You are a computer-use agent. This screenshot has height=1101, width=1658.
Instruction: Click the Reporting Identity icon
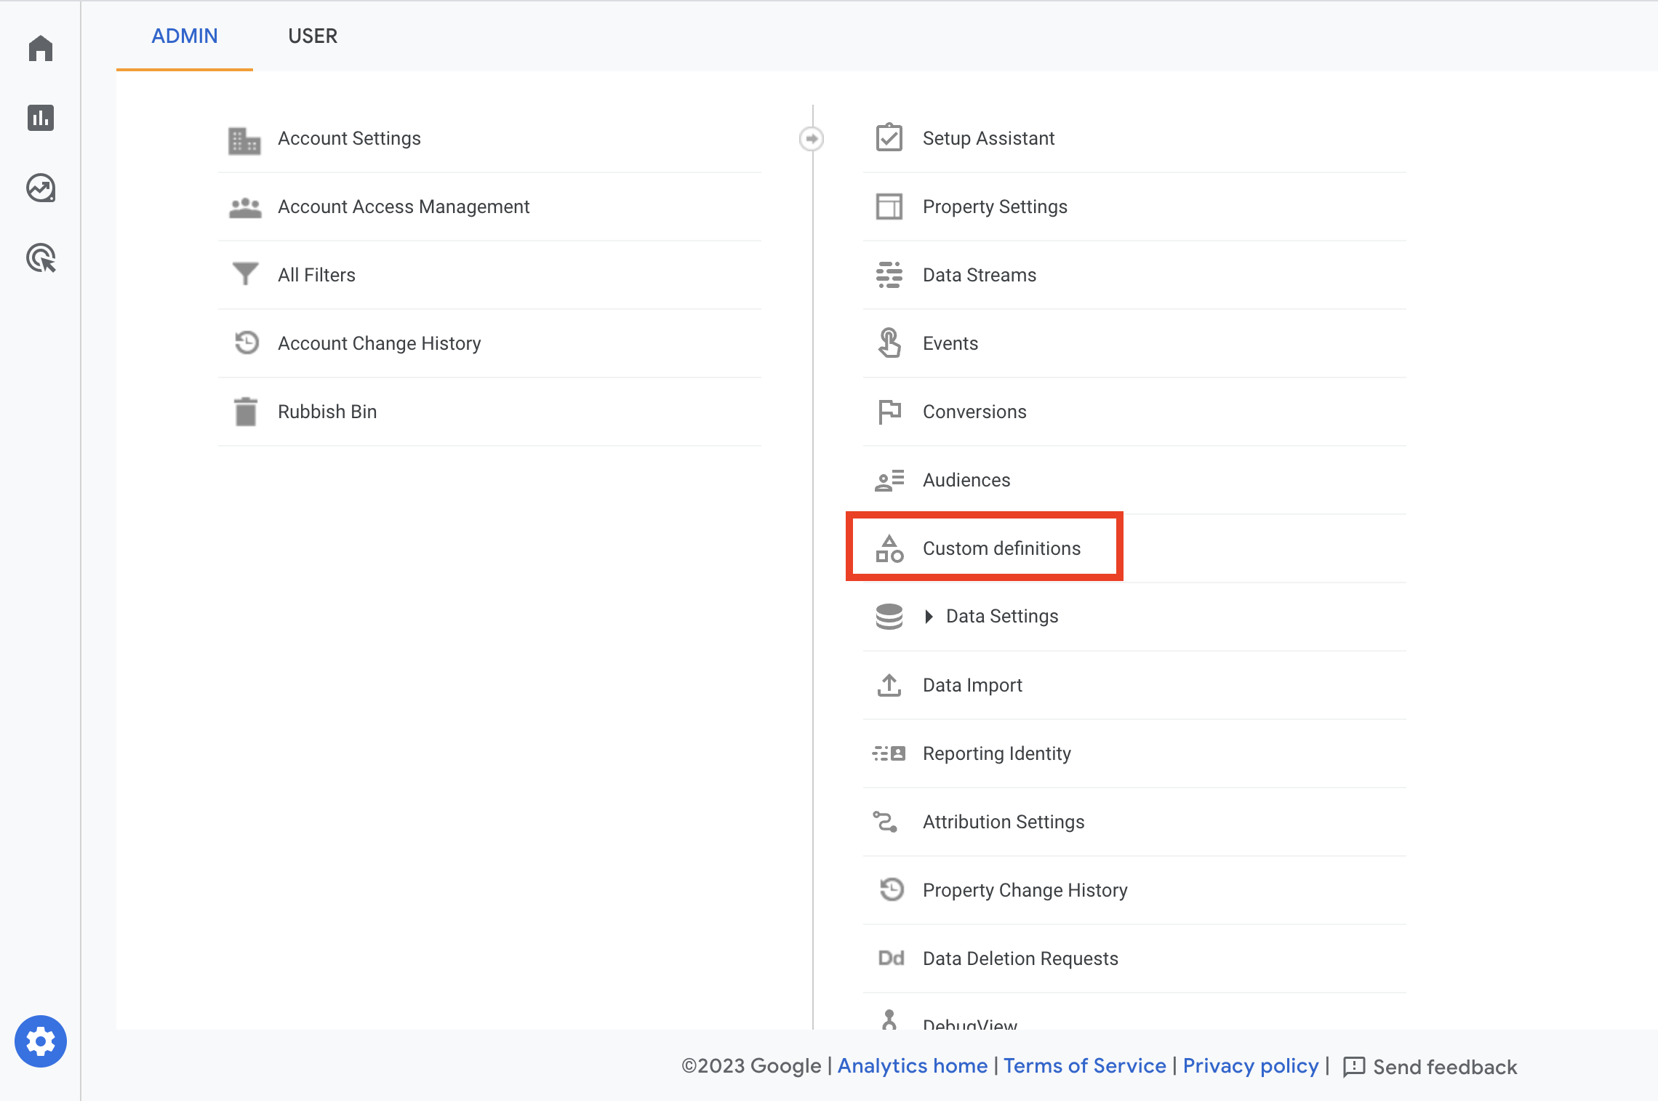click(889, 753)
